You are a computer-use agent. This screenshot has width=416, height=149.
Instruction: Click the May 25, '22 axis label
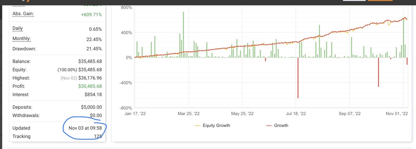(242, 114)
